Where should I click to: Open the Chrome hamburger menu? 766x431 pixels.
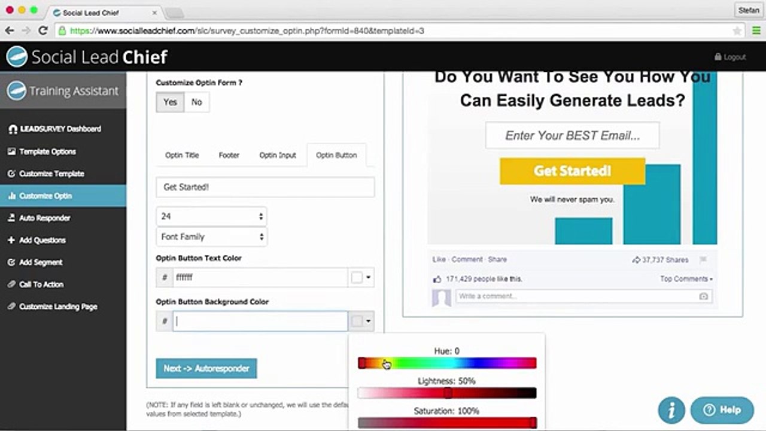coord(756,31)
